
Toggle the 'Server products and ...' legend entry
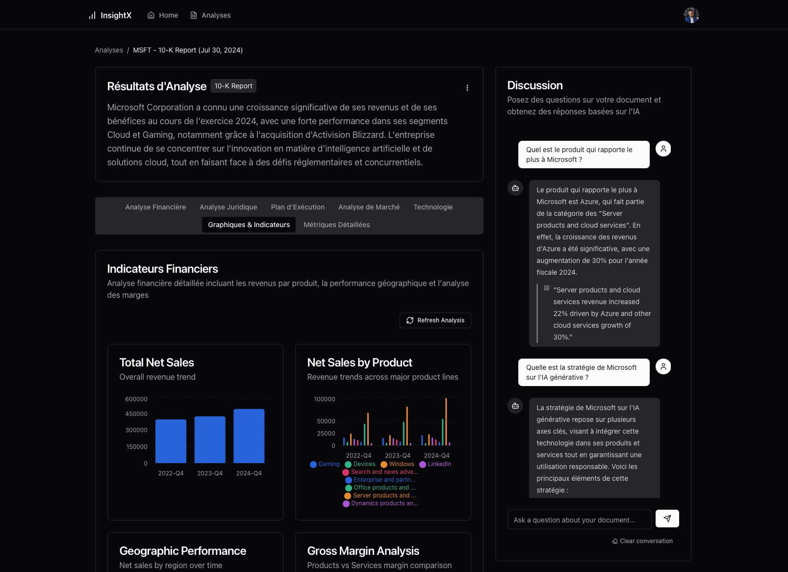pos(381,495)
